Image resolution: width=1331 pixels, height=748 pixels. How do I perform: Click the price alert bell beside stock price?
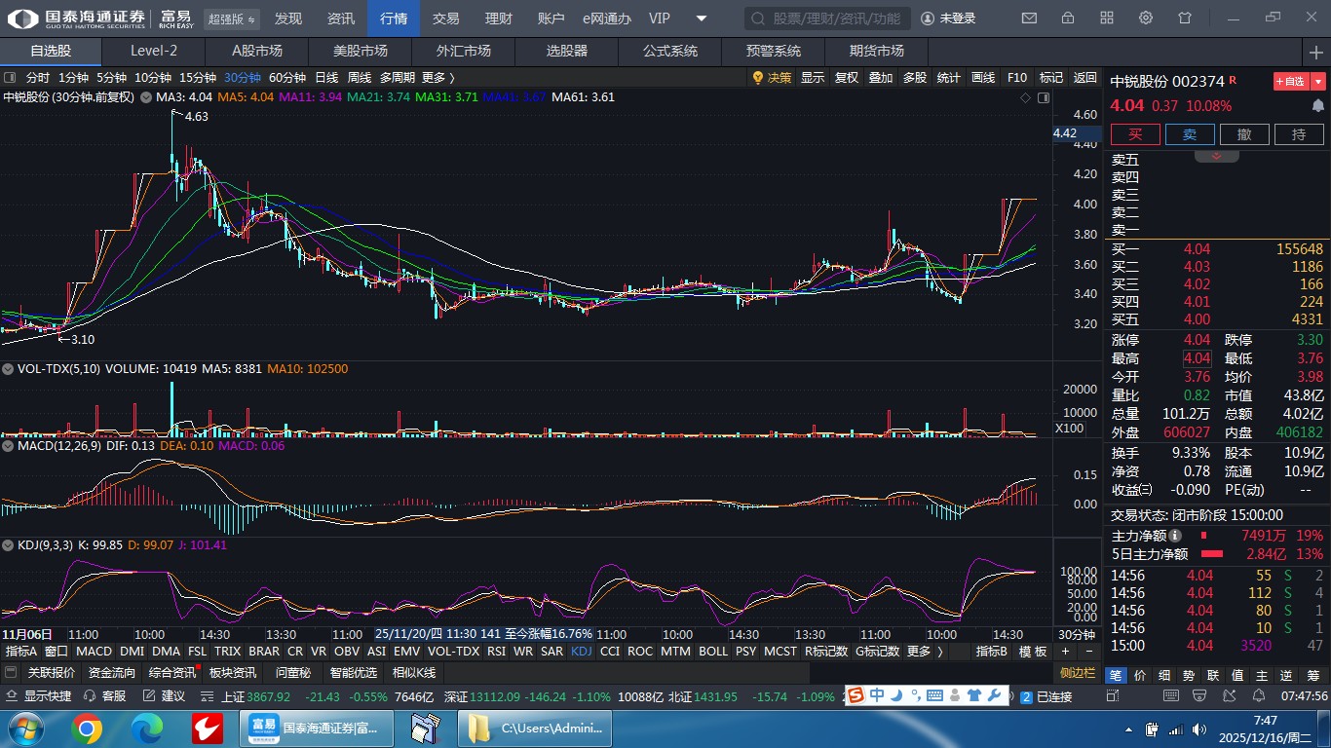click(1318, 105)
